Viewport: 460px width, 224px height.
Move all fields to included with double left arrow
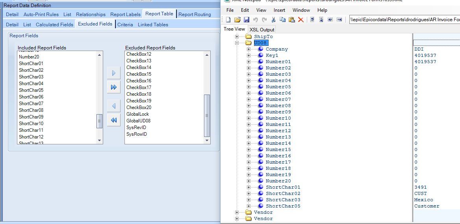click(x=114, y=120)
